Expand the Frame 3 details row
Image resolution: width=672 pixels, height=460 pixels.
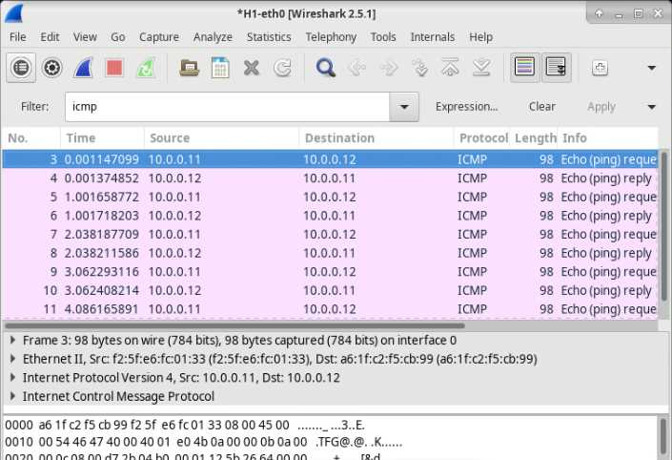point(12,341)
